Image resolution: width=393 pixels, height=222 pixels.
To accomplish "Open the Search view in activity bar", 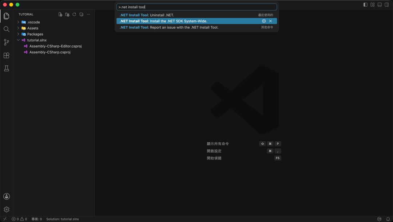I will [7, 29].
